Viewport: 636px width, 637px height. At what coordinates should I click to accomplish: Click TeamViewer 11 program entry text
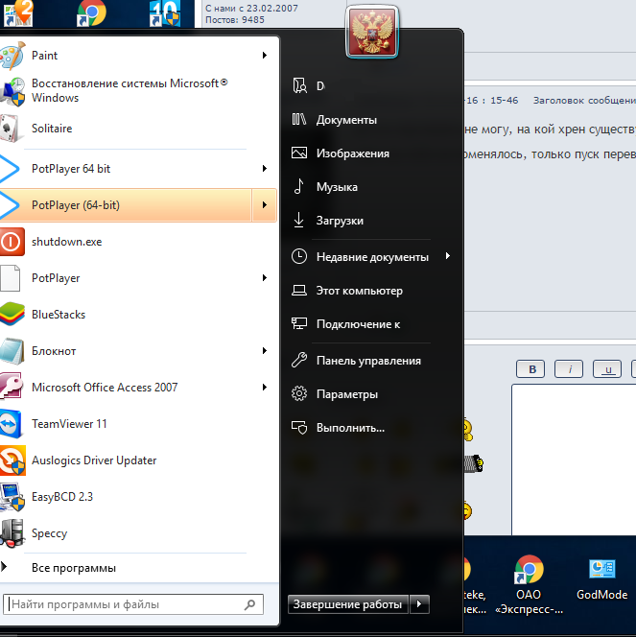click(69, 424)
